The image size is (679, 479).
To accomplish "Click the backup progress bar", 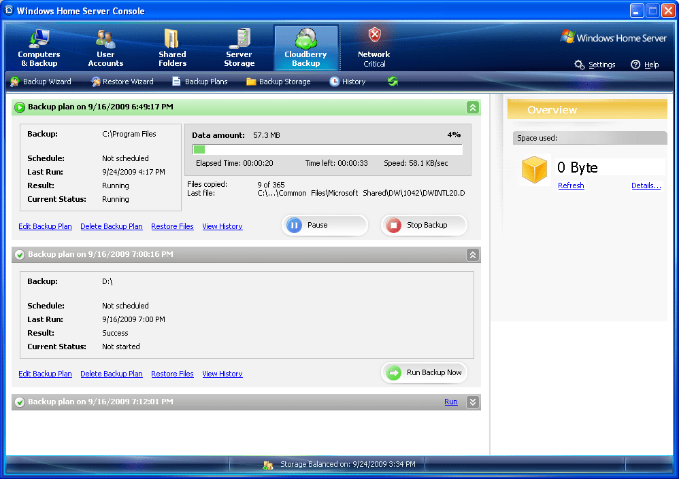I will pyautogui.click(x=327, y=149).
